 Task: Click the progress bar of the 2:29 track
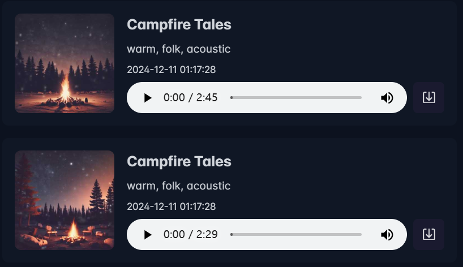pyautogui.click(x=297, y=235)
